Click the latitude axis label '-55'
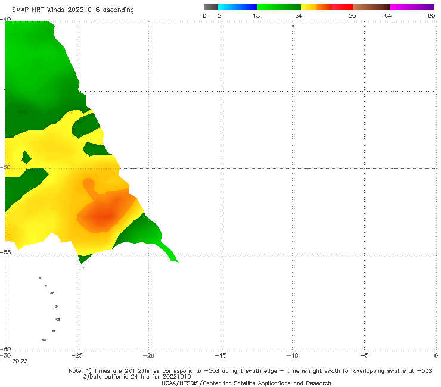 click(x=5, y=252)
